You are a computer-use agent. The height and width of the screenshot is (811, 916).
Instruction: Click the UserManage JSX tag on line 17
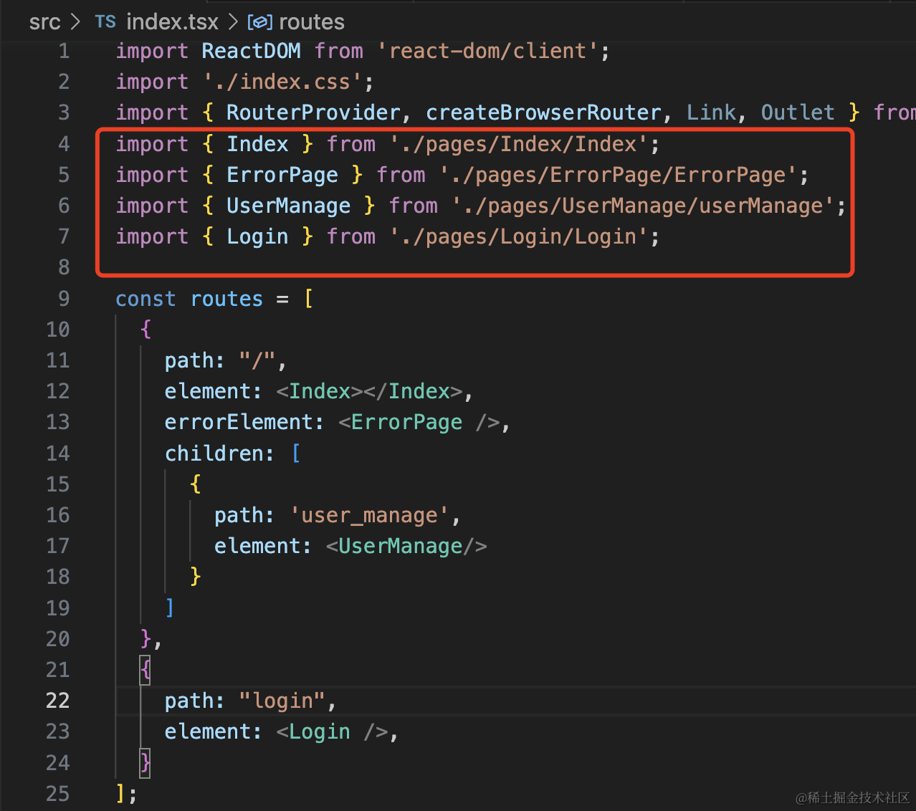(x=400, y=546)
